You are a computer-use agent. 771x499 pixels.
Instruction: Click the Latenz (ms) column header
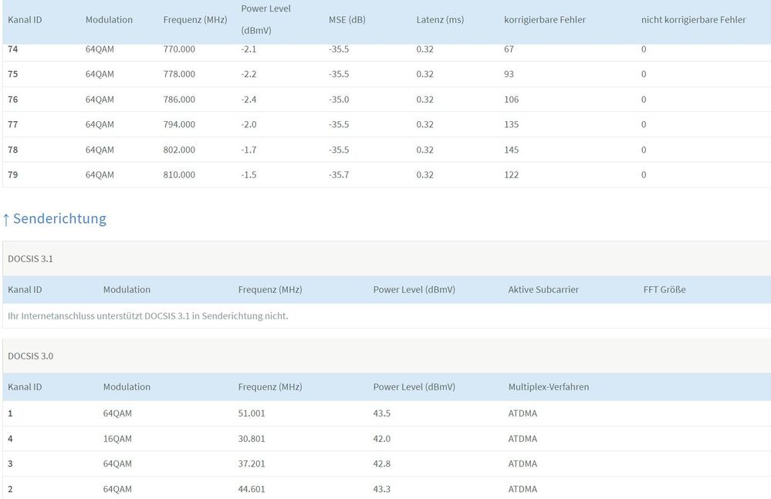click(440, 20)
